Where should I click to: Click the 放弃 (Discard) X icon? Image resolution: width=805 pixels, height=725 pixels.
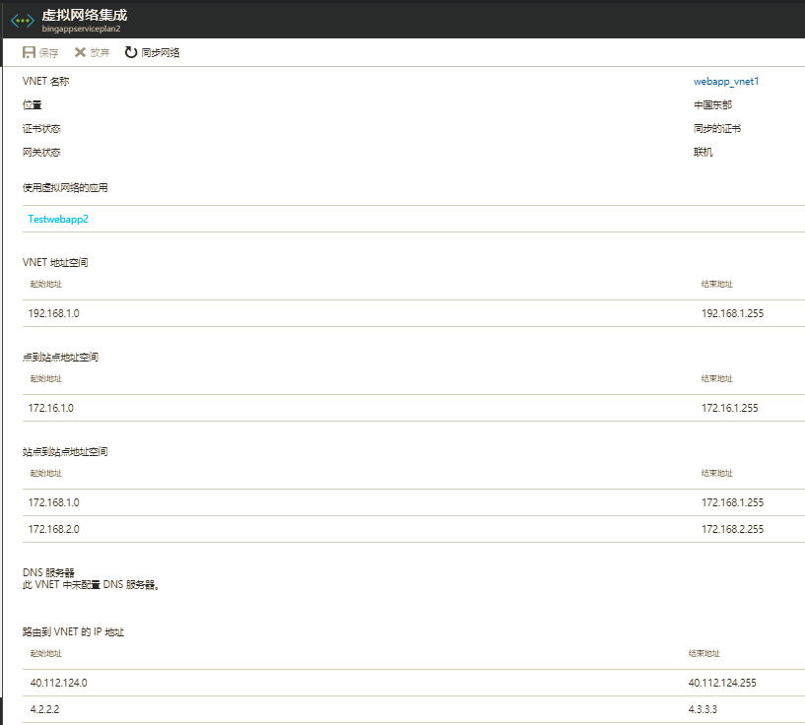tap(80, 52)
